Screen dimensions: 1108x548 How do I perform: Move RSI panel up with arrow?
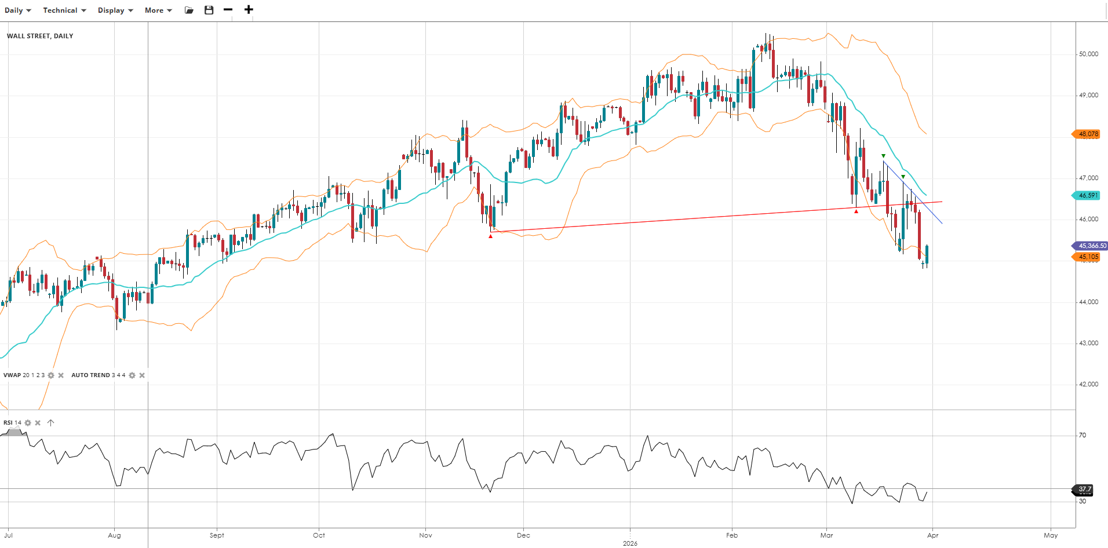coord(51,423)
